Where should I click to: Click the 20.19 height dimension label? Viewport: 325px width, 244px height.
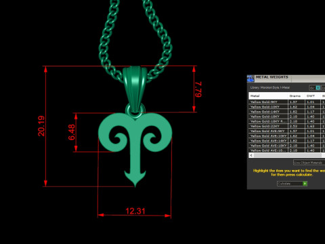coord(41,126)
